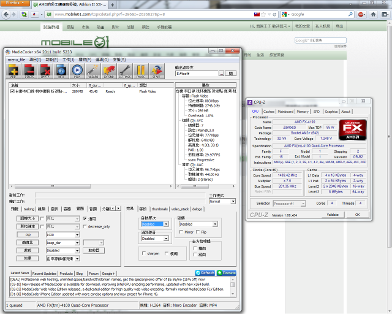The image size is (392, 314).
Task: Click Firefox forward arrow button
Action: coord(13,14)
